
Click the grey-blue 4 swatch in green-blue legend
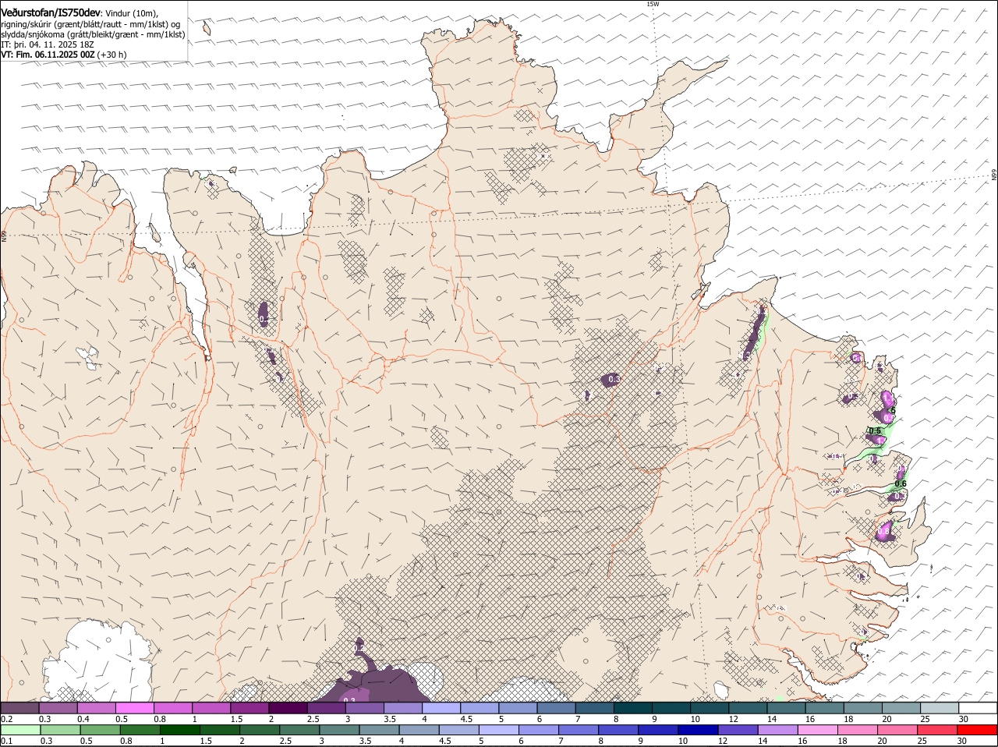click(419, 730)
